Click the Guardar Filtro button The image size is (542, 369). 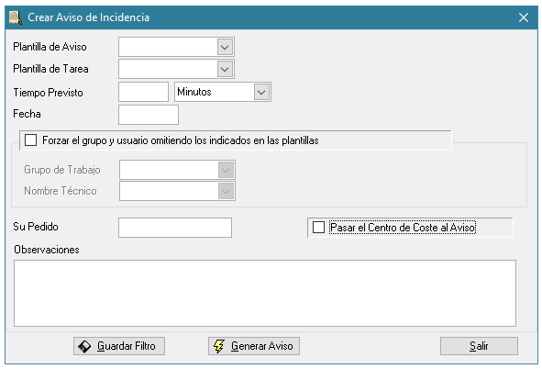pos(119,346)
